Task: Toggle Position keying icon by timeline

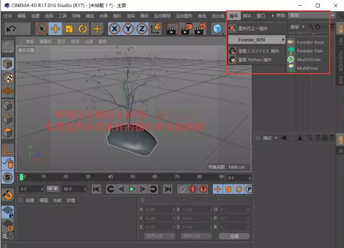Action: pyautogui.click(x=218, y=189)
